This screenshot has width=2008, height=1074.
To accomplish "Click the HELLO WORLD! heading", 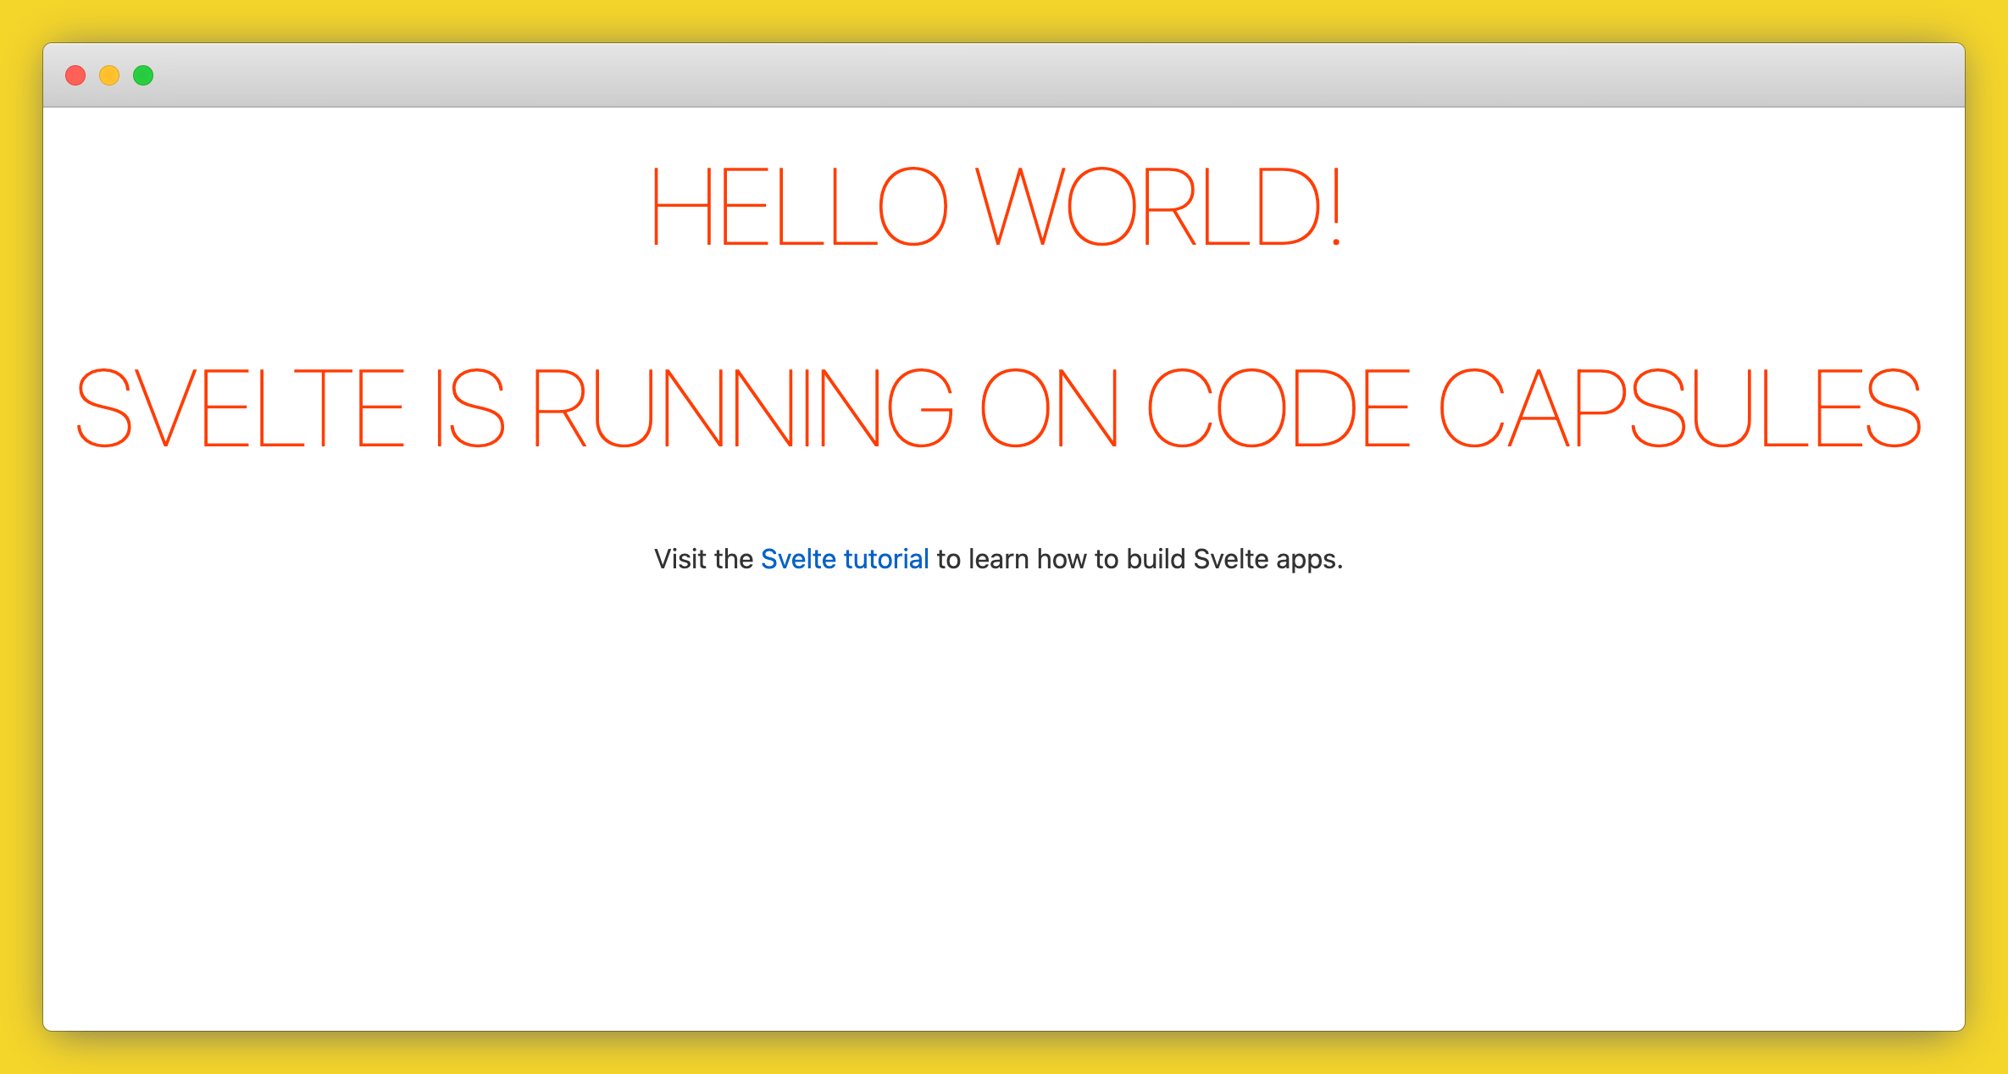I will (996, 206).
